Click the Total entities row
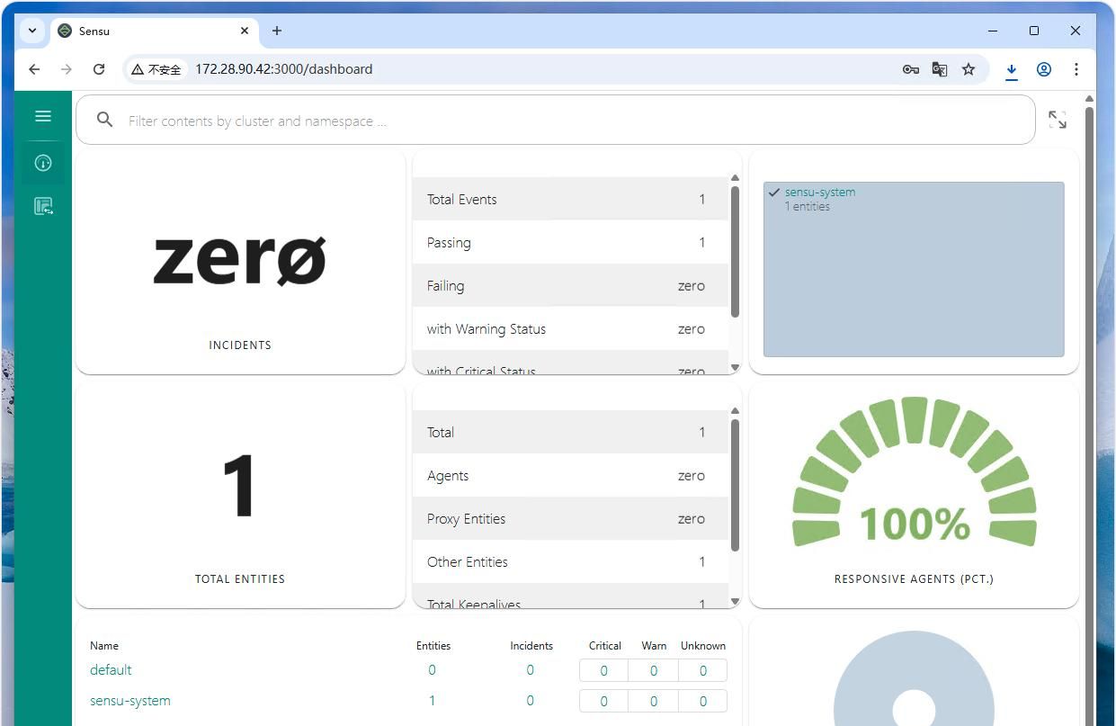This screenshot has width=1116, height=726. [x=570, y=432]
